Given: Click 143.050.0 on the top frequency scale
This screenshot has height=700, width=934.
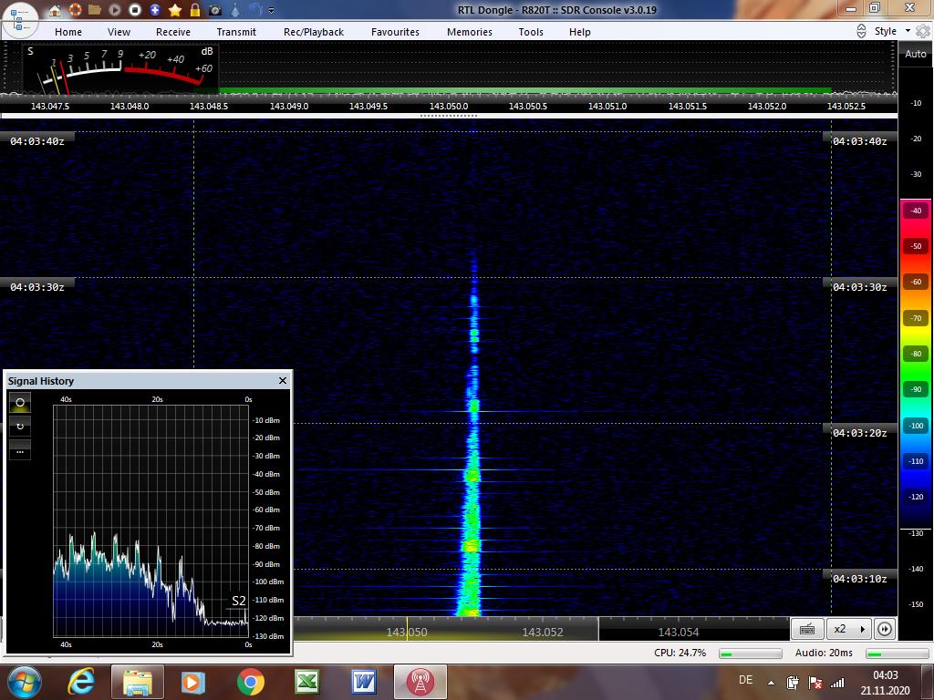Looking at the screenshot, I should click(x=449, y=106).
